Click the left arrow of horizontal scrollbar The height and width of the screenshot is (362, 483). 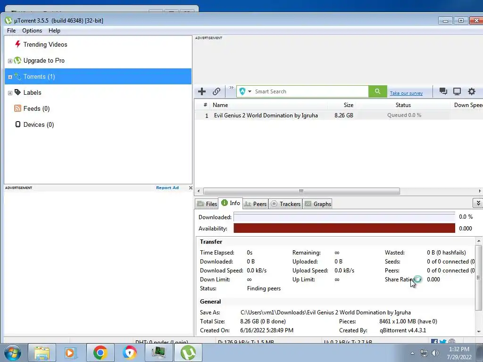199,191
